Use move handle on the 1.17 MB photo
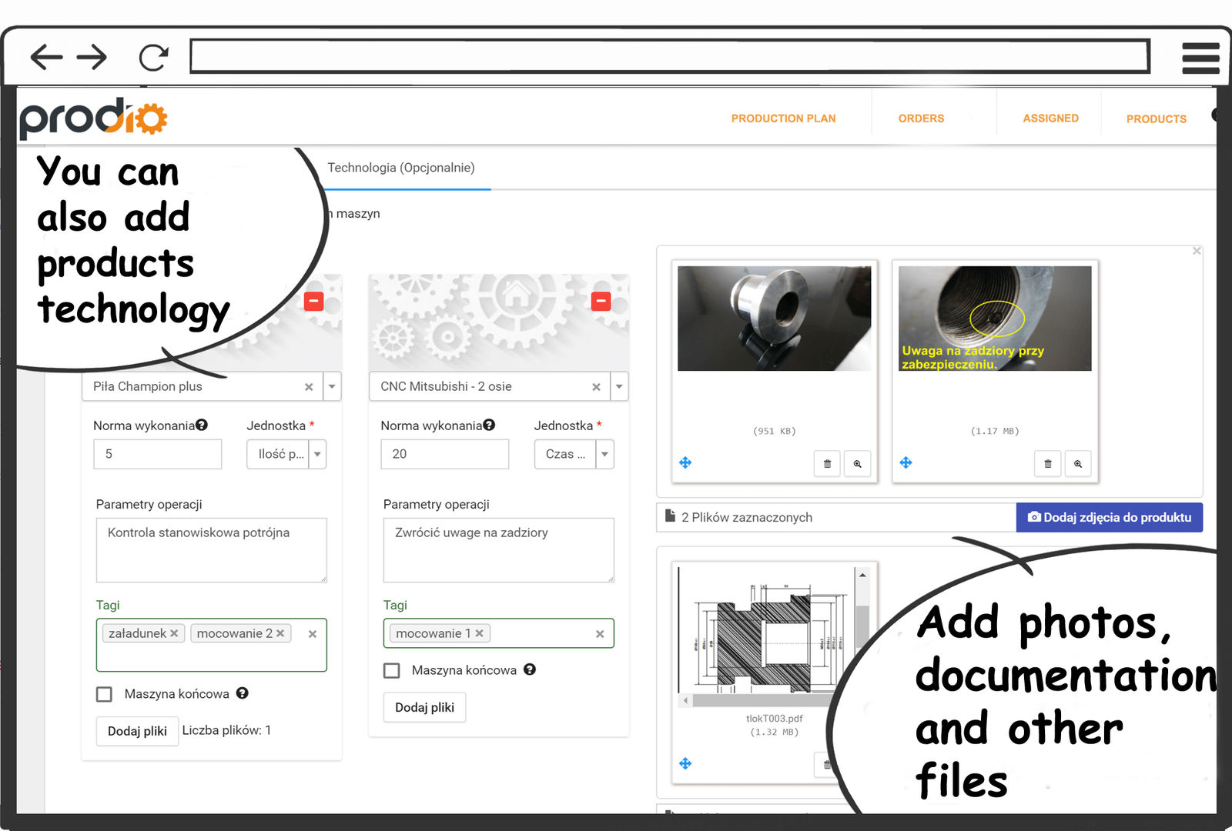The image size is (1232, 831). pos(906,462)
